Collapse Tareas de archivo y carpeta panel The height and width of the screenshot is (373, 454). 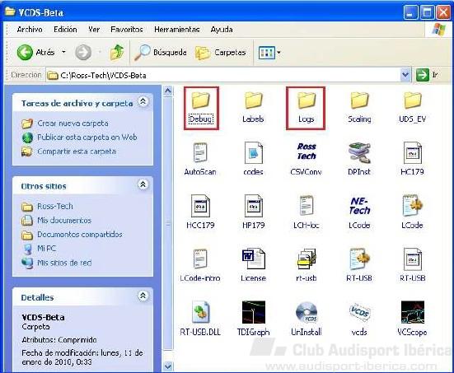click(x=143, y=101)
